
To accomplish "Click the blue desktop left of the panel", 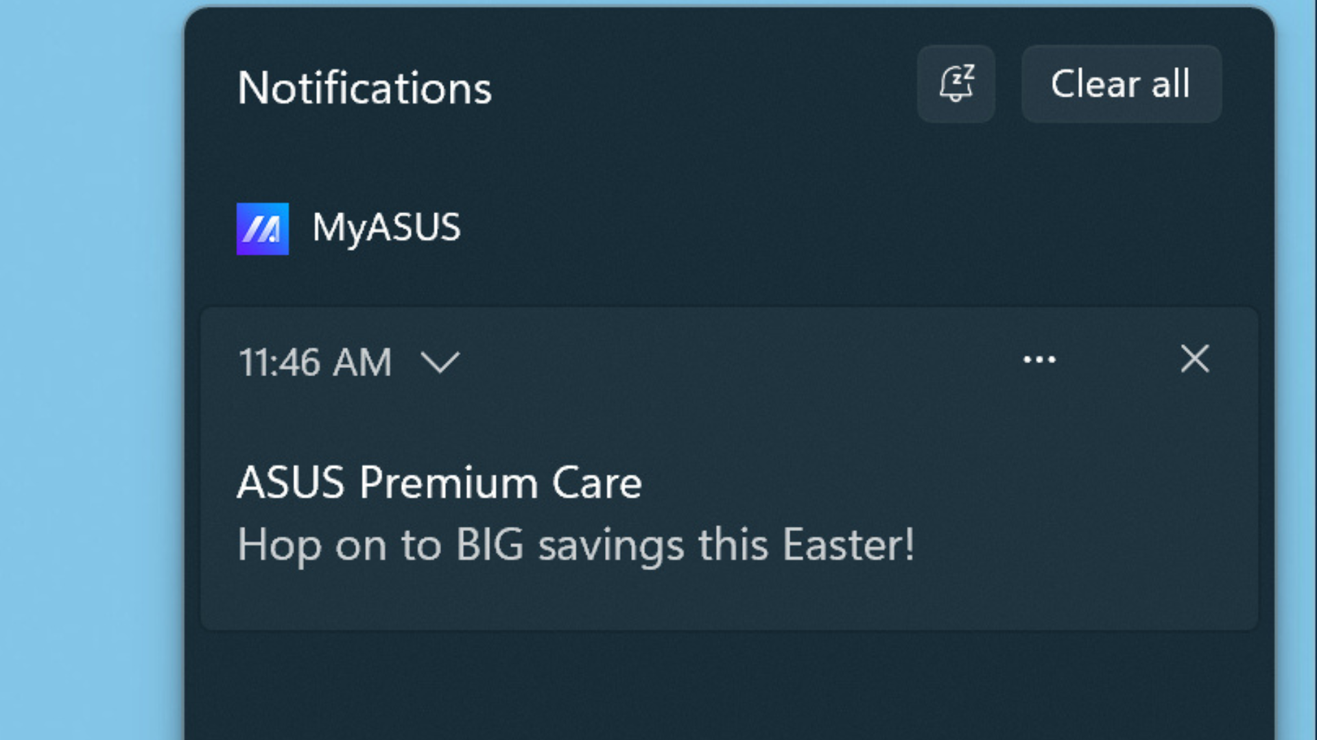I will coord(89,370).
